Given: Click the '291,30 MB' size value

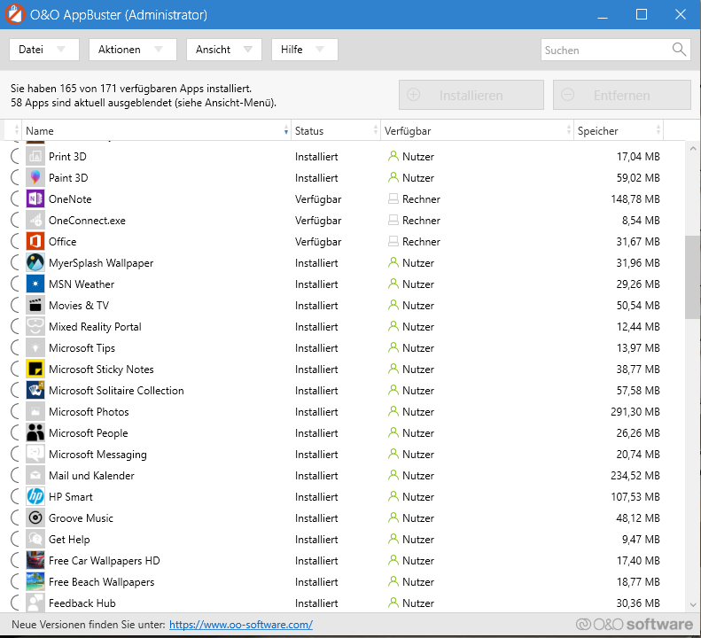Looking at the screenshot, I should tap(635, 411).
